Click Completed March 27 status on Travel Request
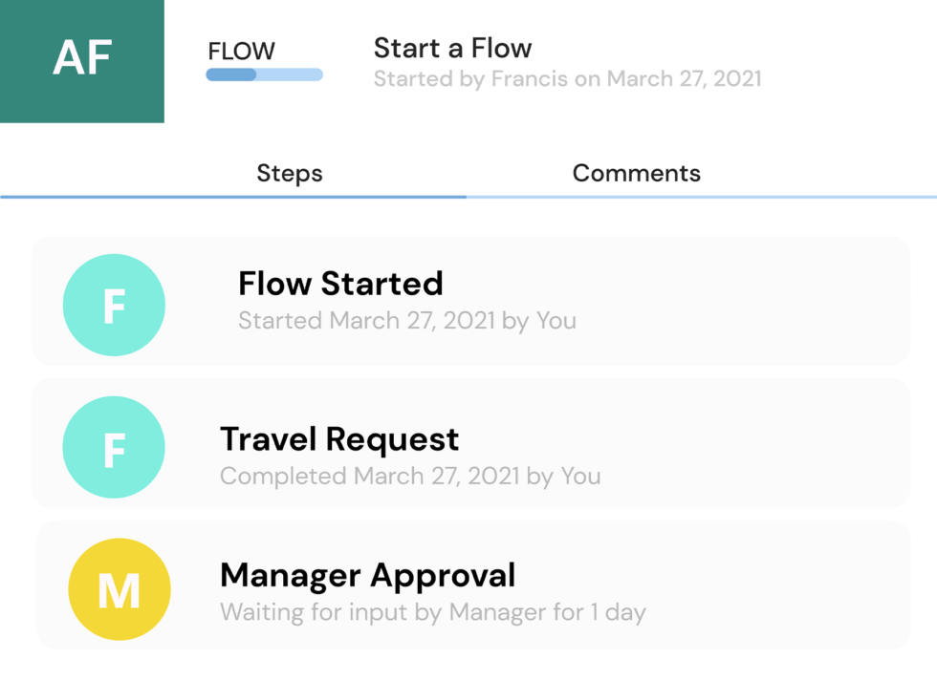The image size is (937, 680). (410, 476)
